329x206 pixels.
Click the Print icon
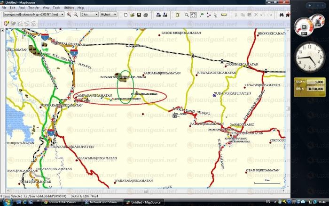(x=146, y=15)
